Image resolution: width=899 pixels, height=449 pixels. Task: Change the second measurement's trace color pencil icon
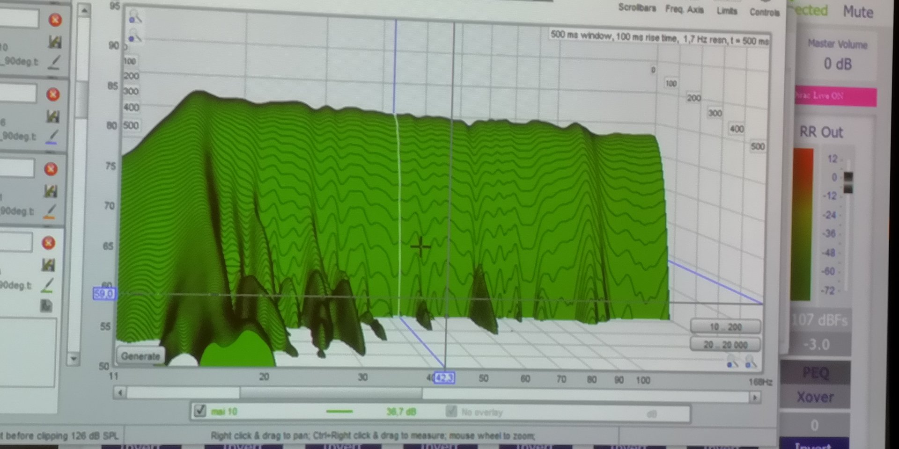(52, 137)
